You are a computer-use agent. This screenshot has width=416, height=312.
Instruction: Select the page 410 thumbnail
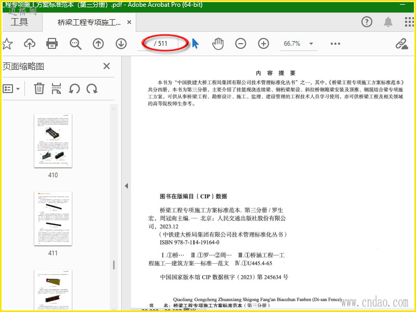click(53, 141)
